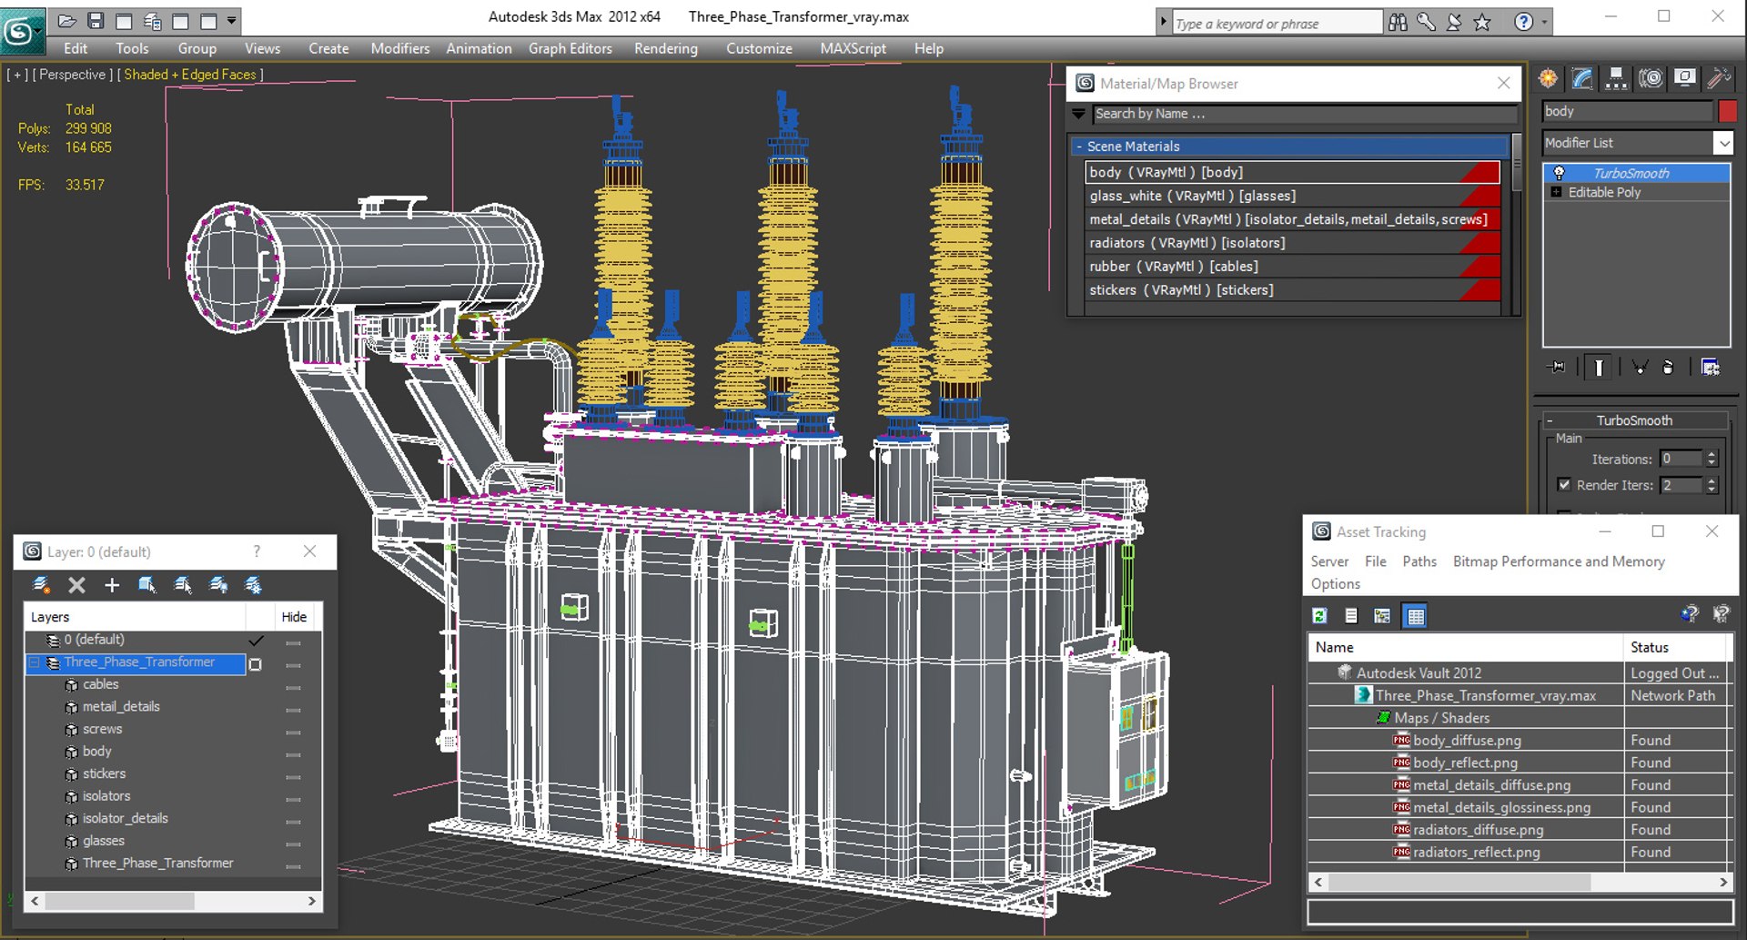Click Name column header in Asset Tracking
Image resolution: width=1747 pixels, height=940 pixels.
click(x=1466, y=647)
